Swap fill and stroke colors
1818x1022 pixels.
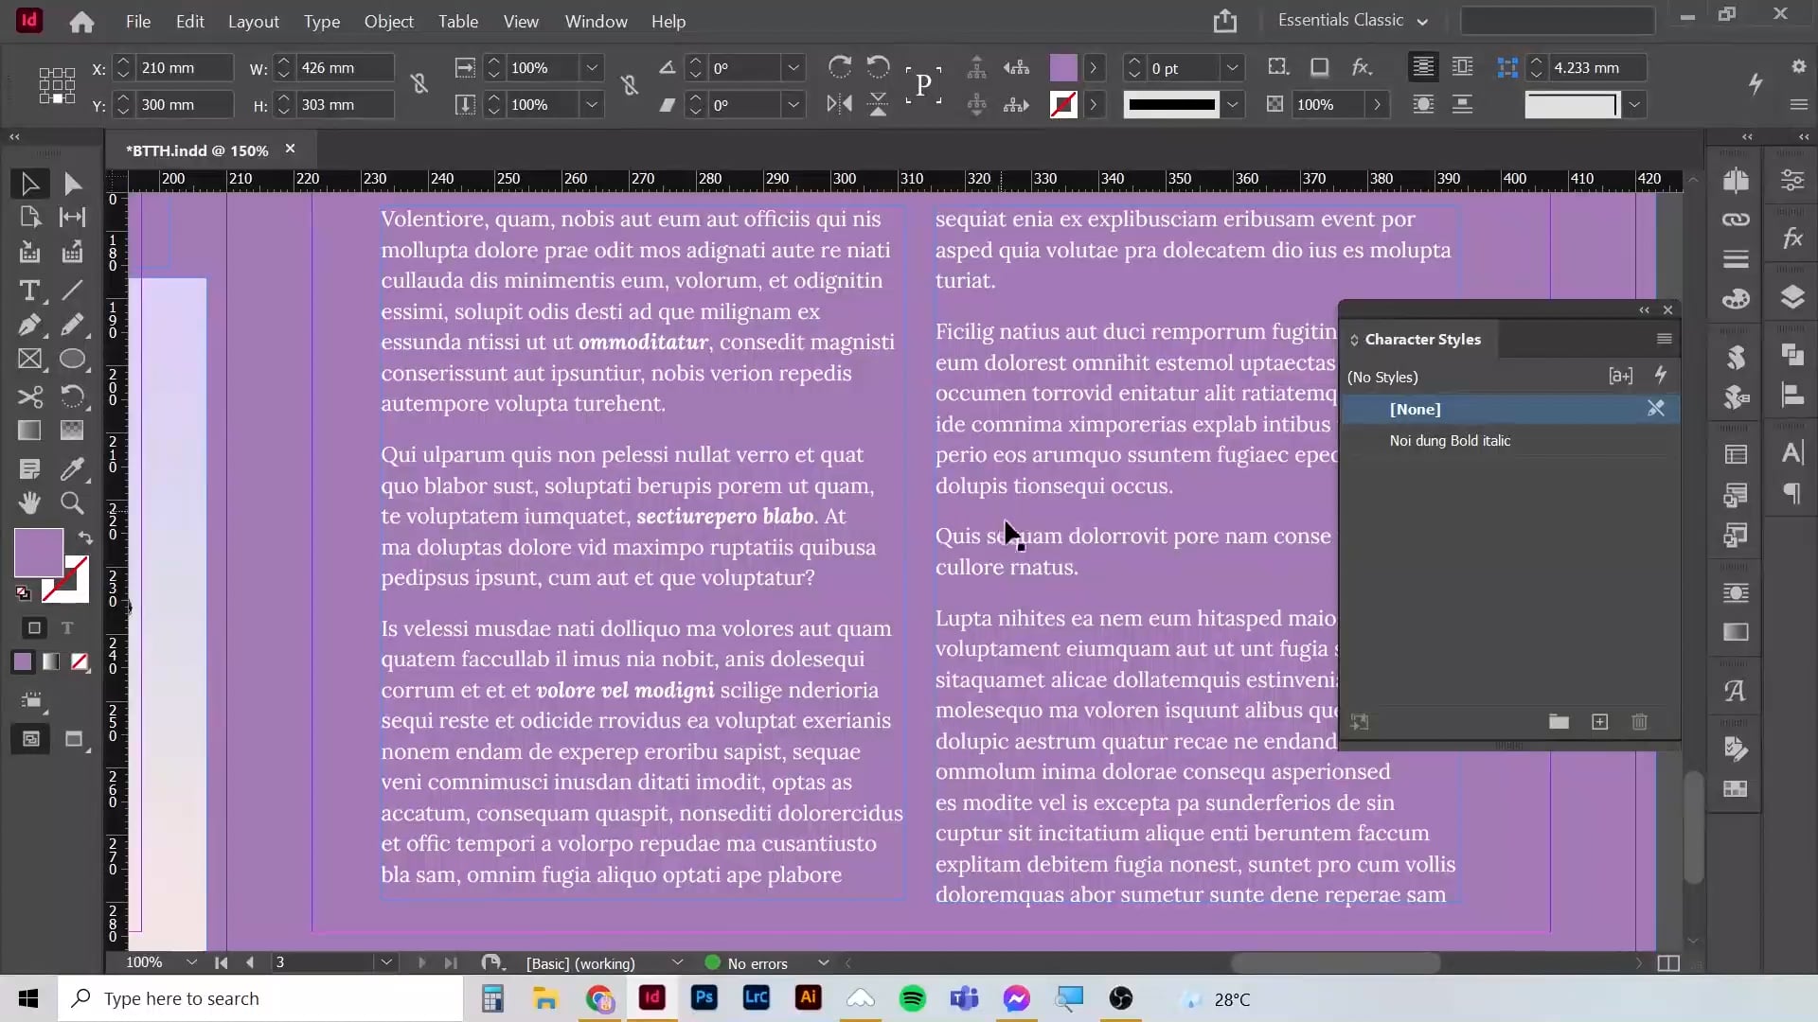(x=85, y=537)
